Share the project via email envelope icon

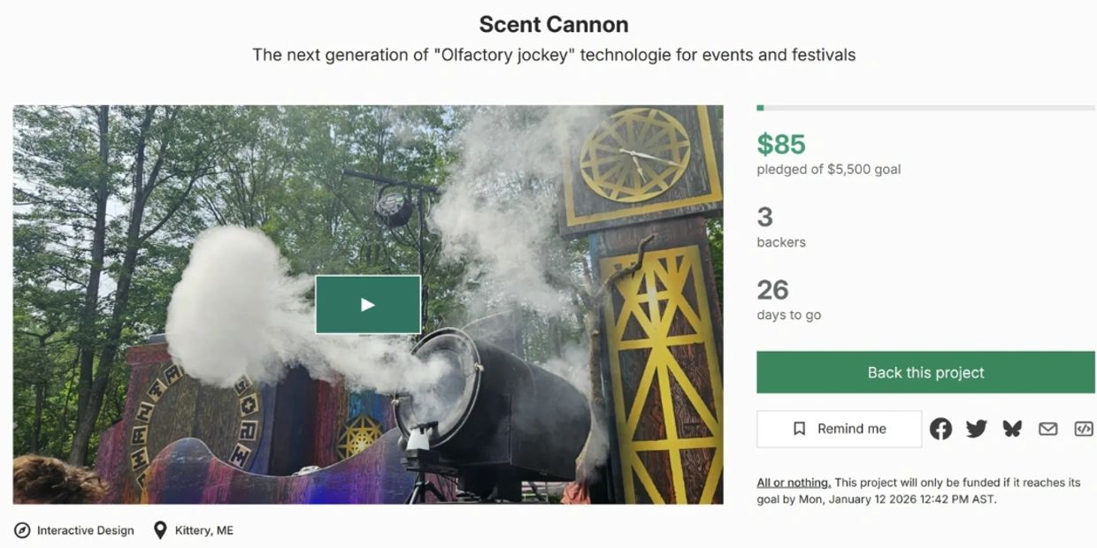tap(1047, 429)
